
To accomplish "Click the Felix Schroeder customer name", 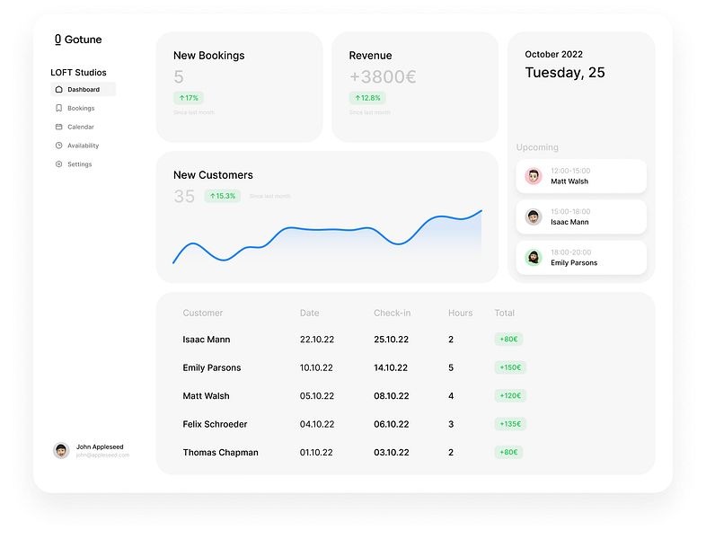I will (215, 424).
